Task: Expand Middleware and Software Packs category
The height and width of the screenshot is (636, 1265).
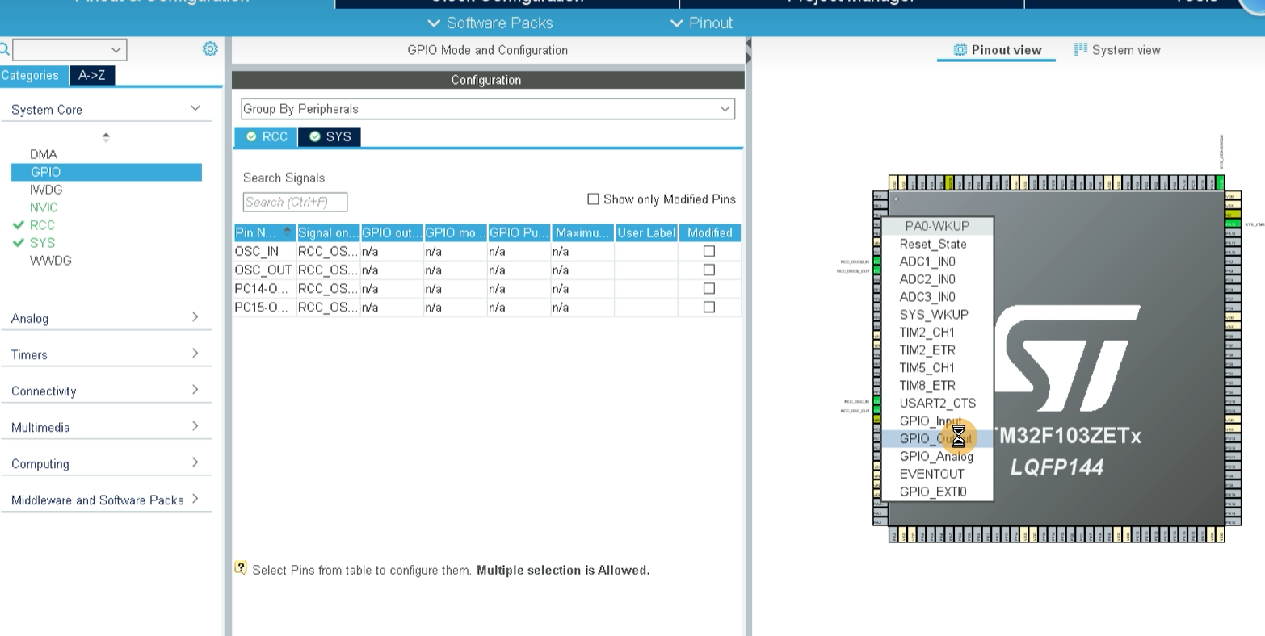Action: pyautogui.click(x=195, y=499)
